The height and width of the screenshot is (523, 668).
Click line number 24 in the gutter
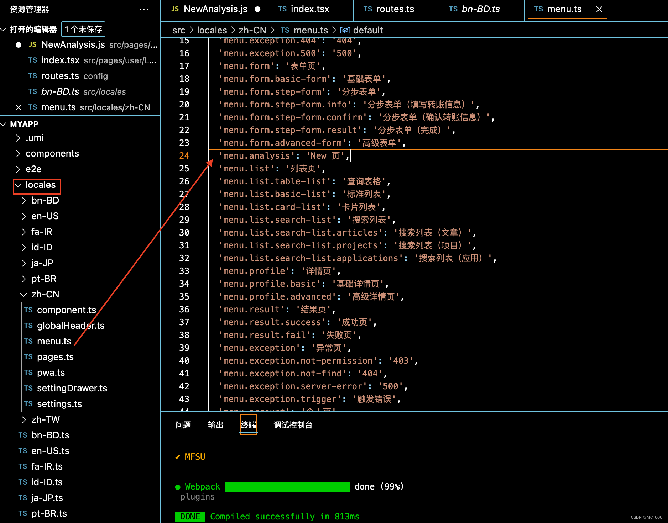point(184,156)
